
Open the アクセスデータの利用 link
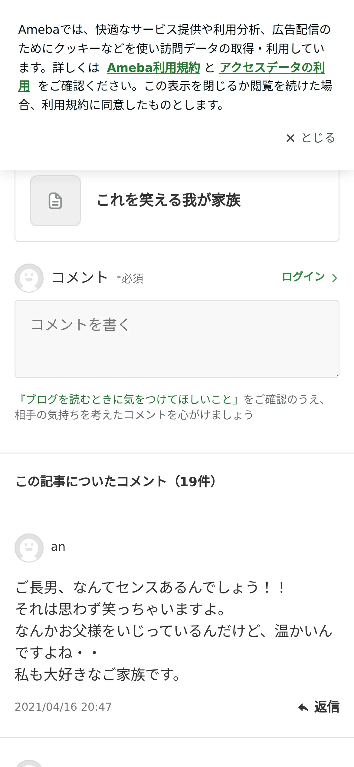pyautogui.click(x=272, y=68)
